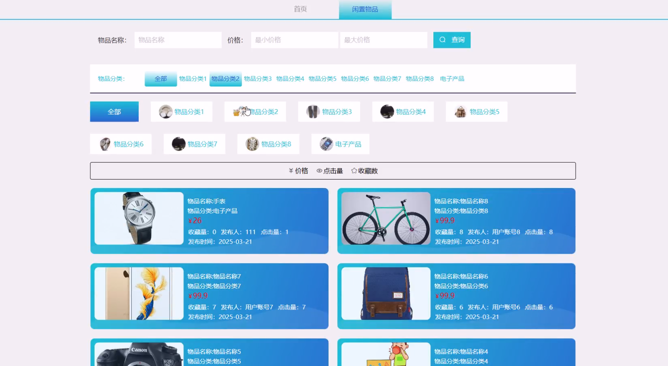
Task: Click the ¥99.9 price on 物品名称8 card
Action: point(445,221)
